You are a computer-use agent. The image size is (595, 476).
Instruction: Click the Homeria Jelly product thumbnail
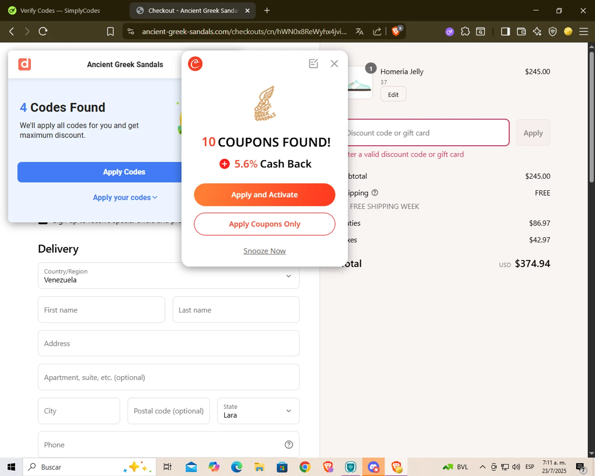[359, 83]
